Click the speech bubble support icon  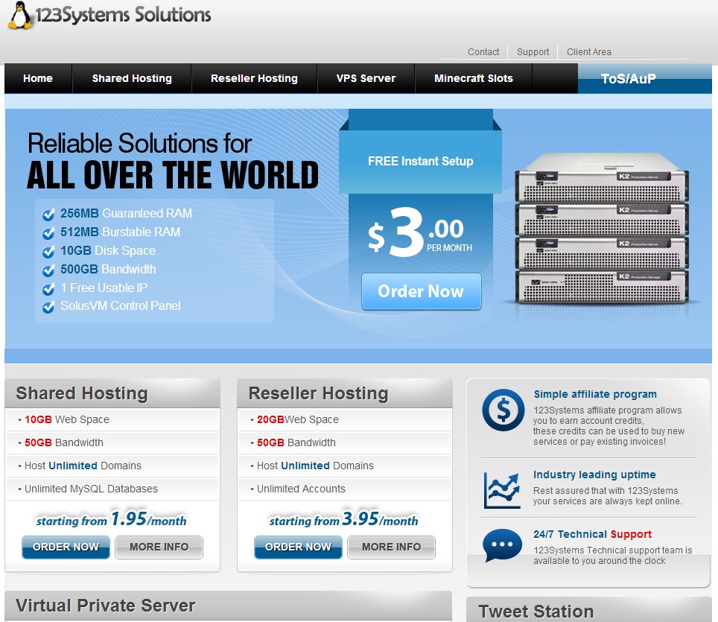[502, 546]
